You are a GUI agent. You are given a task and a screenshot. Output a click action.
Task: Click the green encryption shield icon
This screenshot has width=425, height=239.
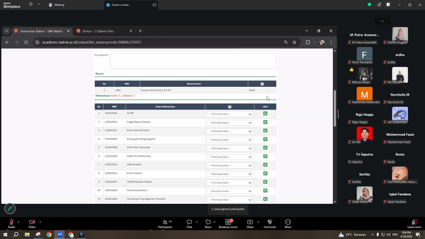369,5
